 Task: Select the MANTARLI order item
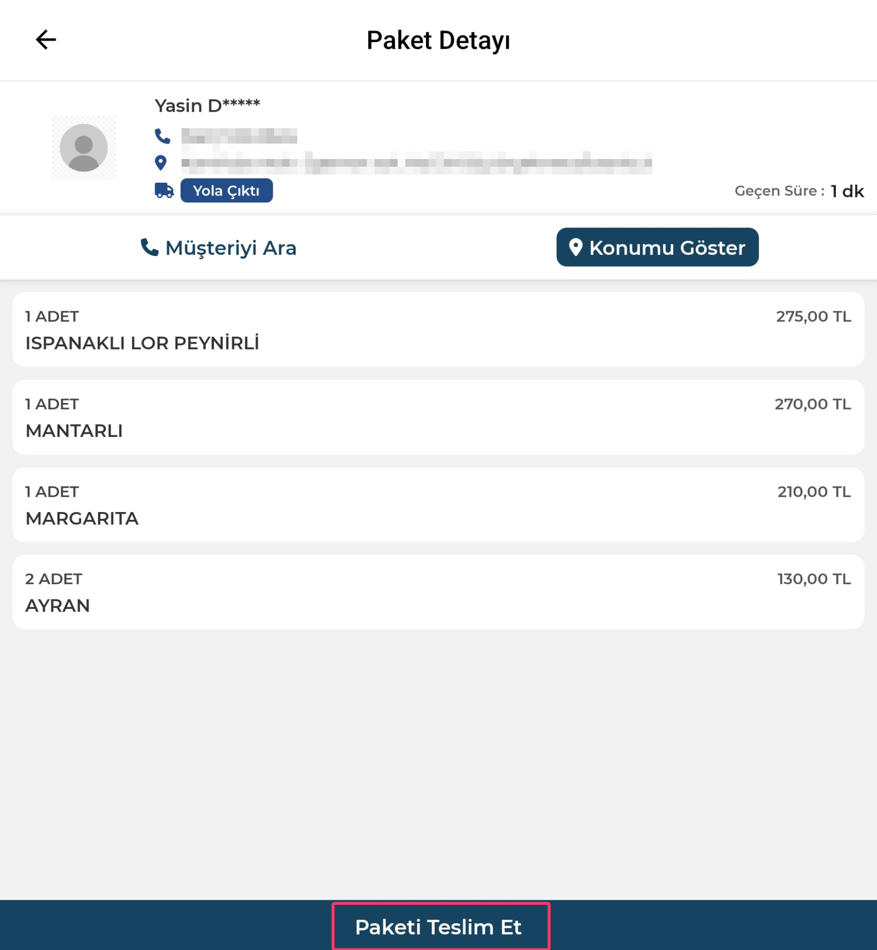tap(438, 417)
